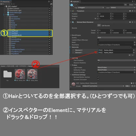Click the Edit Bounds tool icon

click(99, 25)
